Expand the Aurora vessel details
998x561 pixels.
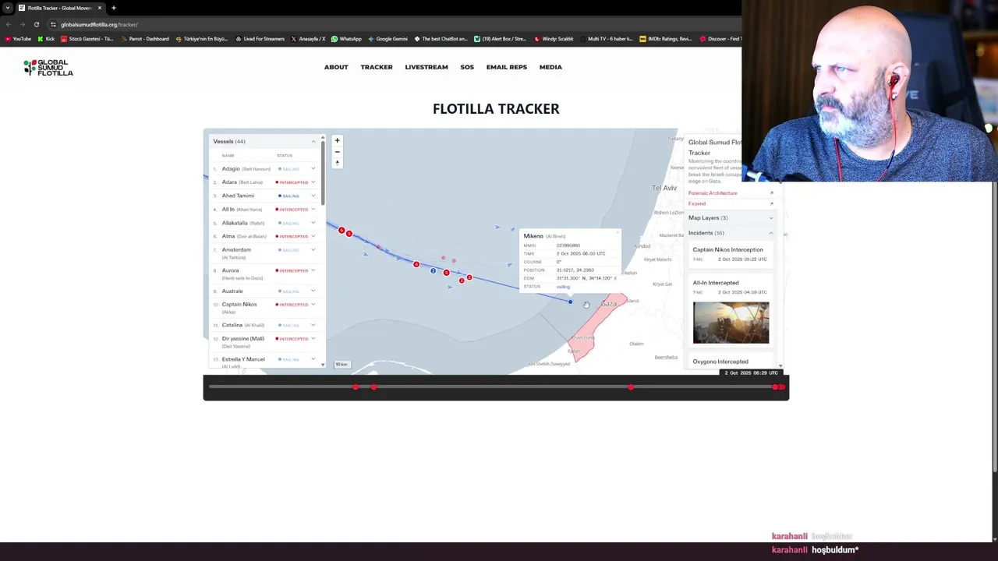point(313,270)
